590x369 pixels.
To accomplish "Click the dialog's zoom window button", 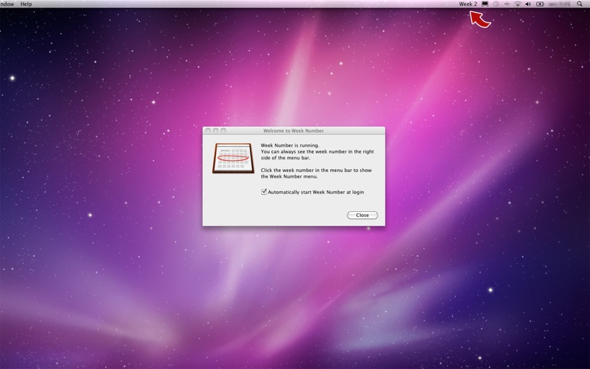I will 223,131.
